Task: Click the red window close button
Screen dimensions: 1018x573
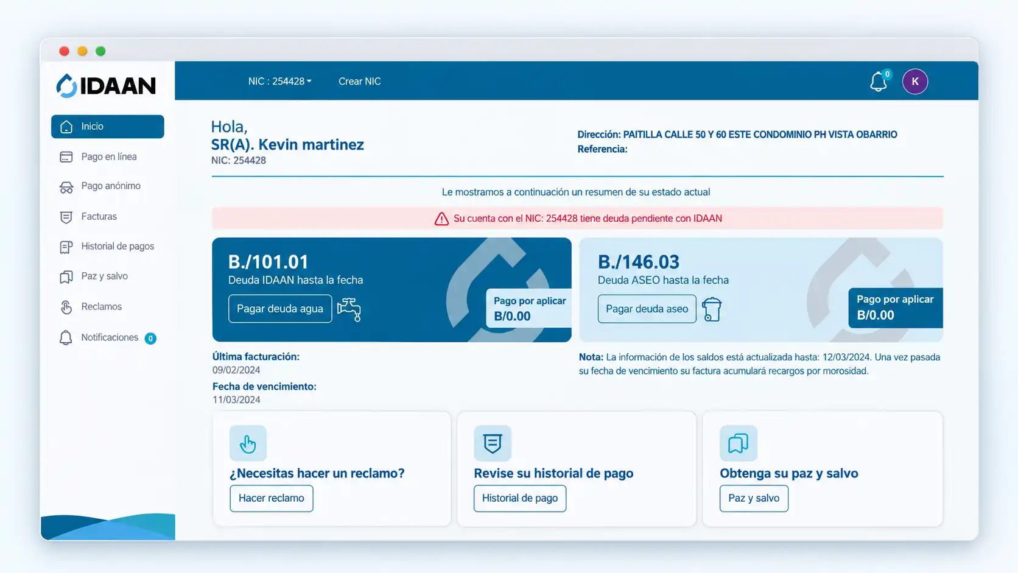Action: point(64,51)
